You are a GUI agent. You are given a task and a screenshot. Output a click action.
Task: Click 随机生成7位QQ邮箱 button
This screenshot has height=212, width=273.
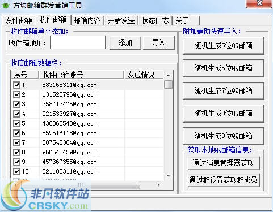[223, 91]
